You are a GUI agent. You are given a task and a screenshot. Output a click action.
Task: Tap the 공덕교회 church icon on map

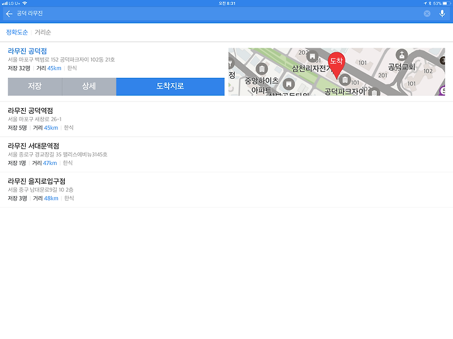pyautogui.click(x=401, y=54)
